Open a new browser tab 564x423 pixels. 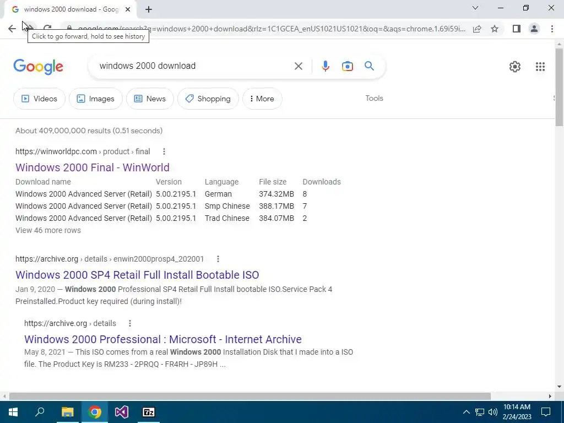(149, 10)
